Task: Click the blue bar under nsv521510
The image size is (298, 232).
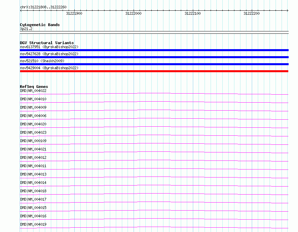Action: [x=154, y=64]
